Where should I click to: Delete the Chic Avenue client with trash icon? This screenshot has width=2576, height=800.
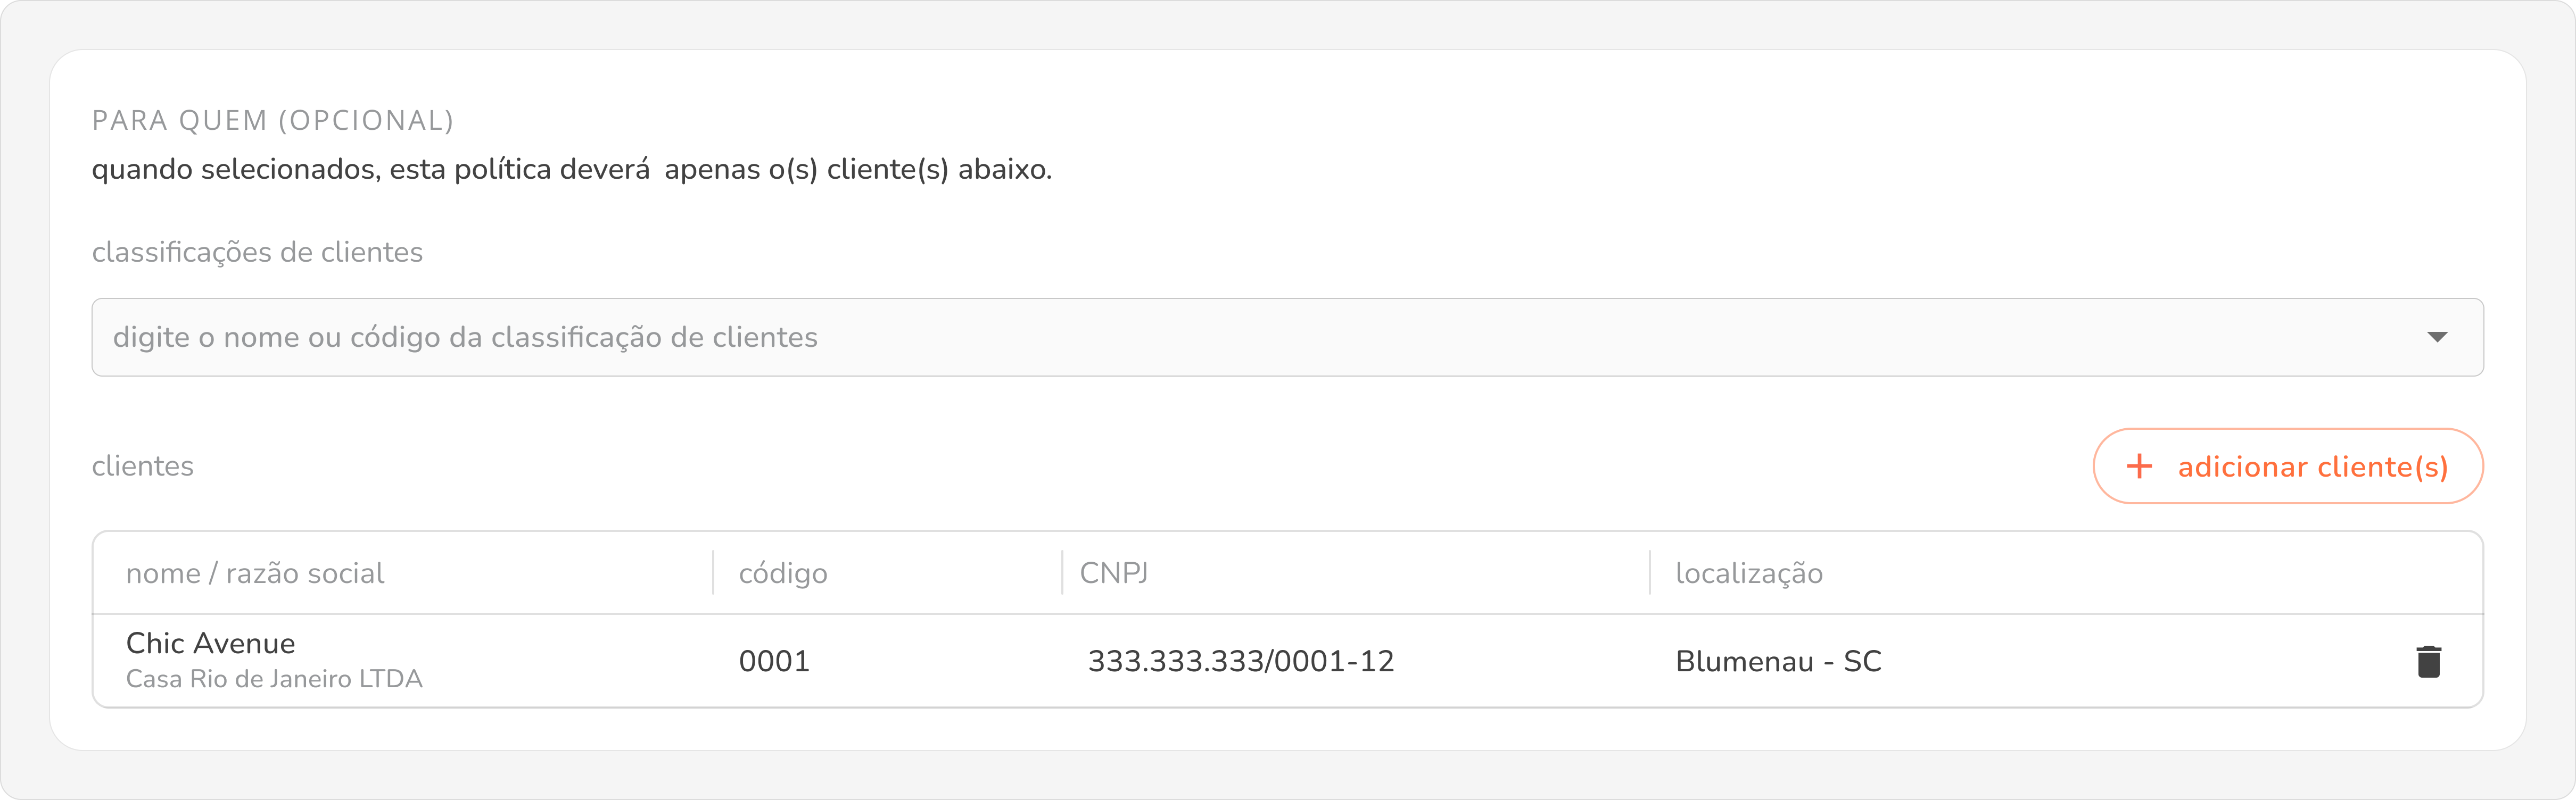pos(2428,662)
